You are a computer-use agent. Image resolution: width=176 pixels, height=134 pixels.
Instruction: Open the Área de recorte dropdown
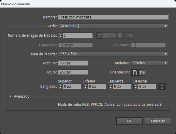coord(113,54)
